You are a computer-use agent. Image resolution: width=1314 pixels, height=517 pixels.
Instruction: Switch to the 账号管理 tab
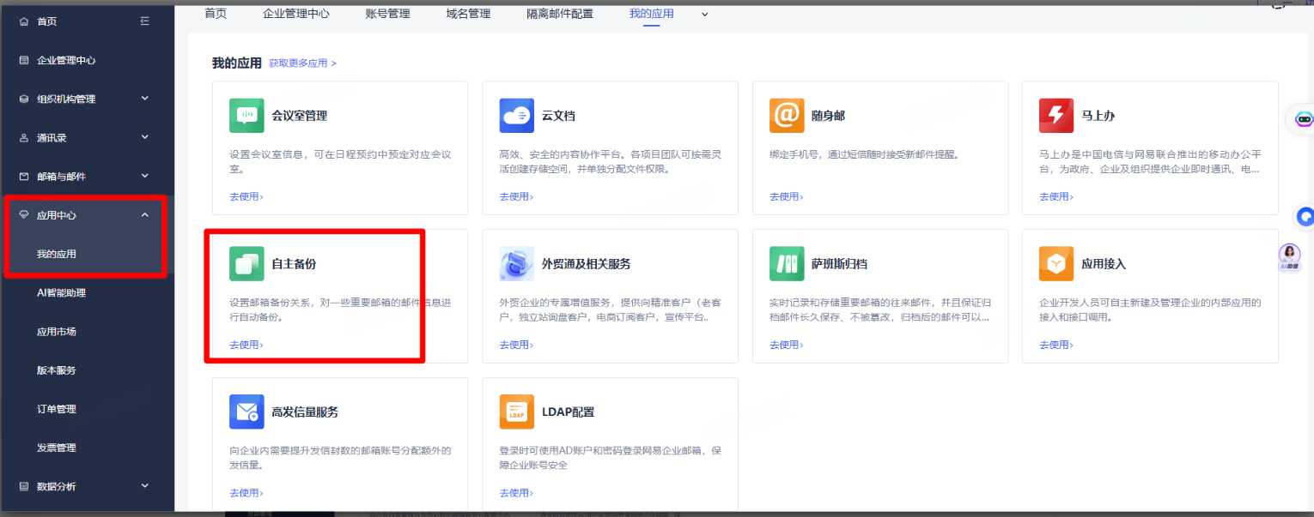pos(388,14)
